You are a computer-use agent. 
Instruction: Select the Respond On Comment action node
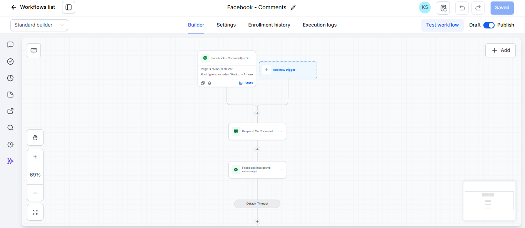click(257, 131)
